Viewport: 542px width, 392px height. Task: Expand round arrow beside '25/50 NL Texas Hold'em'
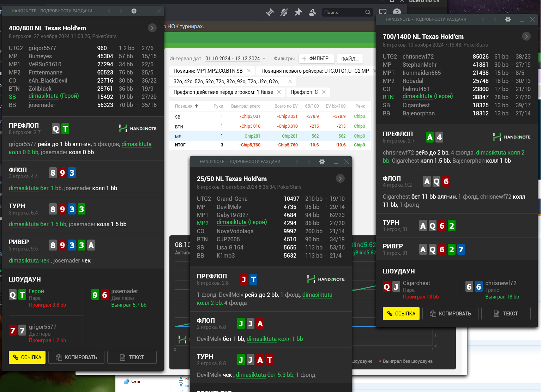pyautogui.click(x=340, y=179)
